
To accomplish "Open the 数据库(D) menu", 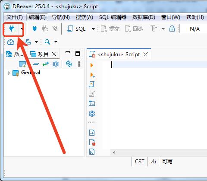I will click(x=144, y=17).
